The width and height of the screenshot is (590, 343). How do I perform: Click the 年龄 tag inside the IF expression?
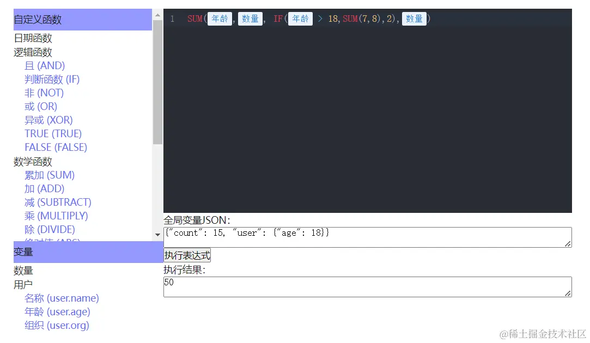[x=300, y=19]
